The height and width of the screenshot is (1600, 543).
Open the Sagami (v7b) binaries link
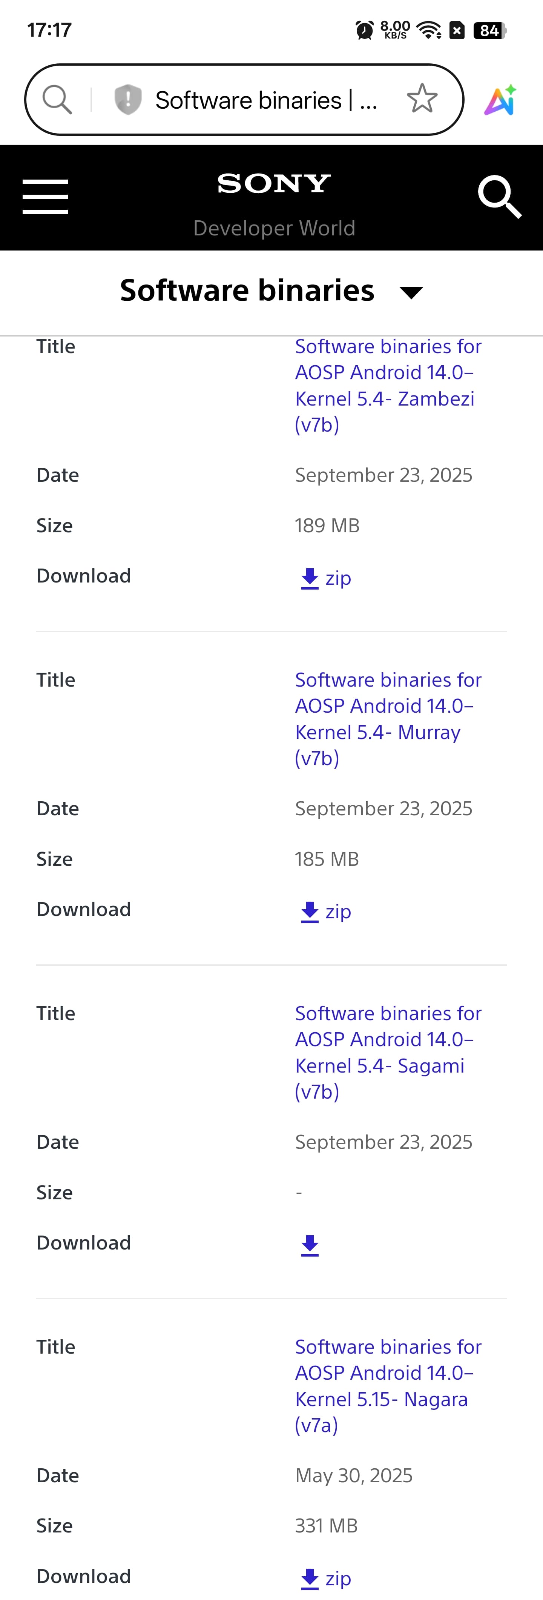coord(387,1052)
